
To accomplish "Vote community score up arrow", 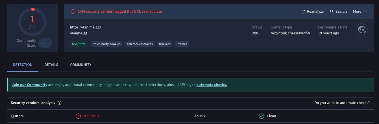I will pos(48,41).
